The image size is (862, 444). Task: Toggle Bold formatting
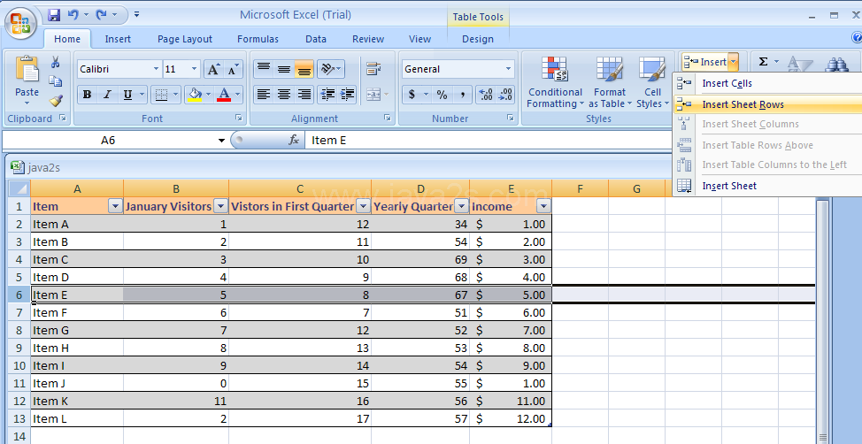[x=87, y=95]
